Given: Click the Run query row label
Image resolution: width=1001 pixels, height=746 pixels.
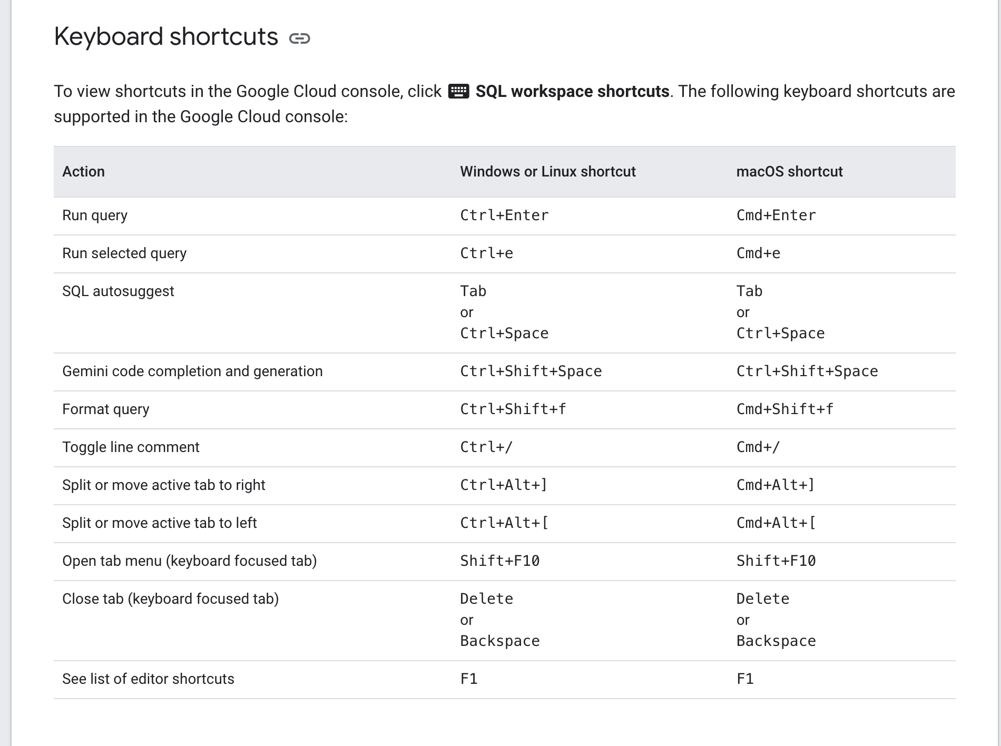Looking at the screenshot, I should point(95,215).
